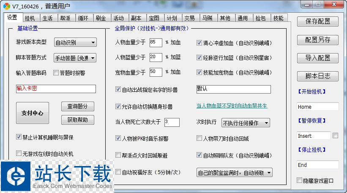Open the 支付中心 payment center

pyautogui.click(x=33, y=113)
